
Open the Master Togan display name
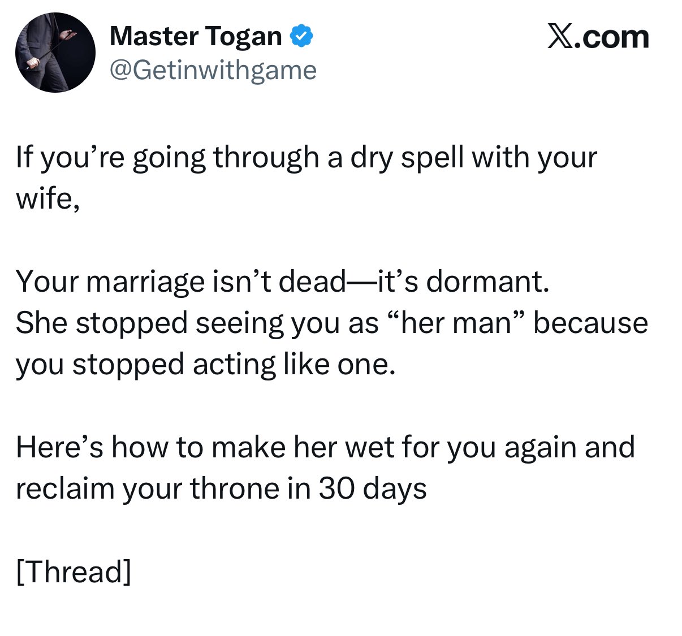(196, 37)
